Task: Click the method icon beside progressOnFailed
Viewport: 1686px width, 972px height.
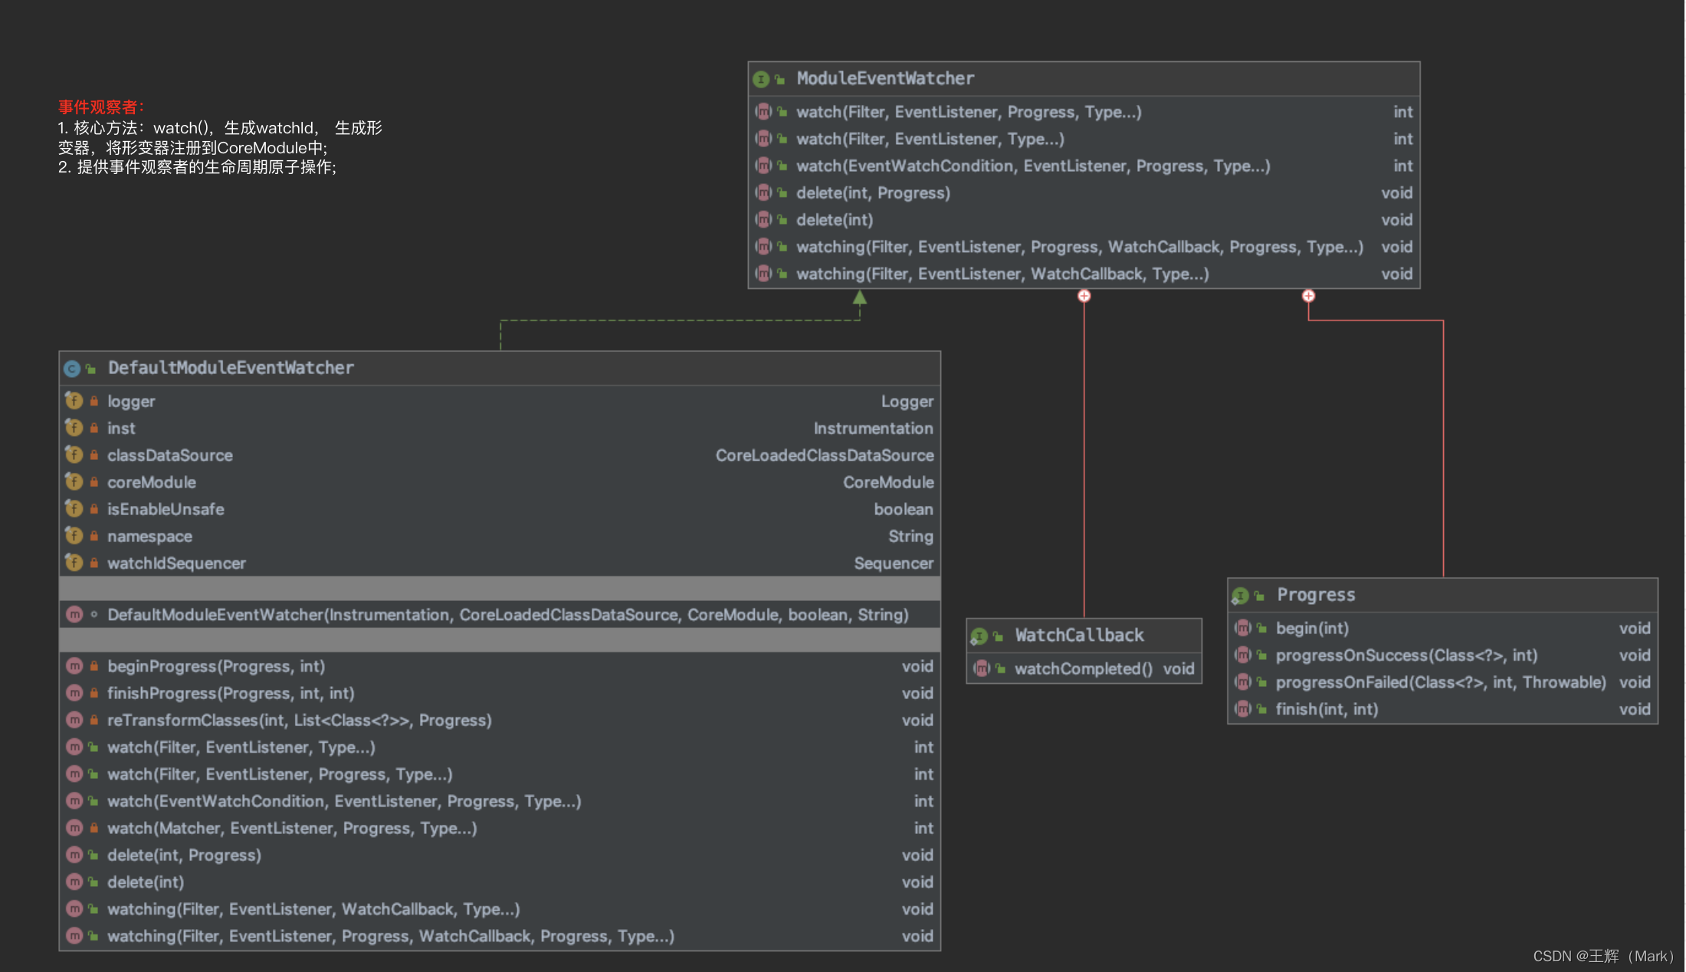Action: click(x=1243, y=682)
